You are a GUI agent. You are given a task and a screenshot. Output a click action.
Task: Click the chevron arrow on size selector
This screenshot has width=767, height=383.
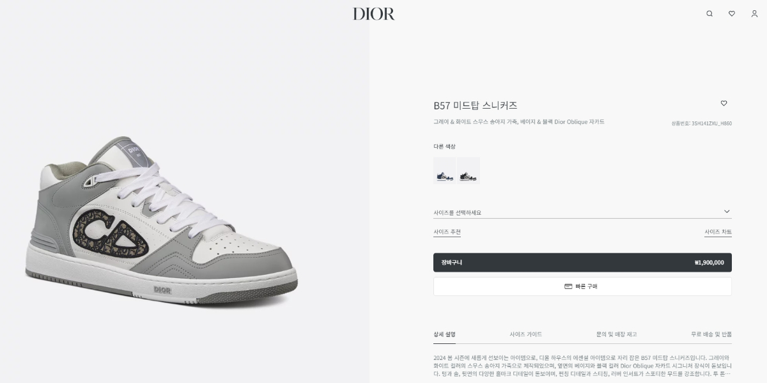click(x=727, y=212)
